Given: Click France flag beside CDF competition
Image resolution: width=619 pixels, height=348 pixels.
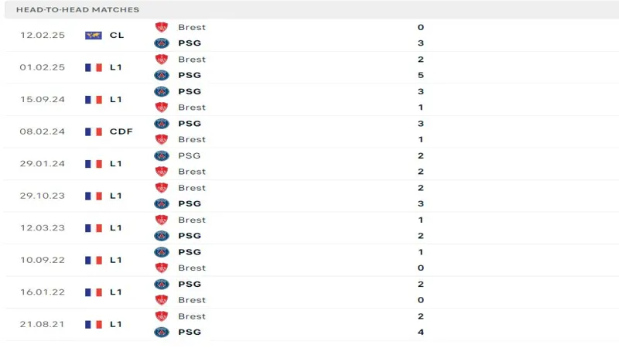Looking at the screenshot, I should pyautogui.click(x=94, y=131).
